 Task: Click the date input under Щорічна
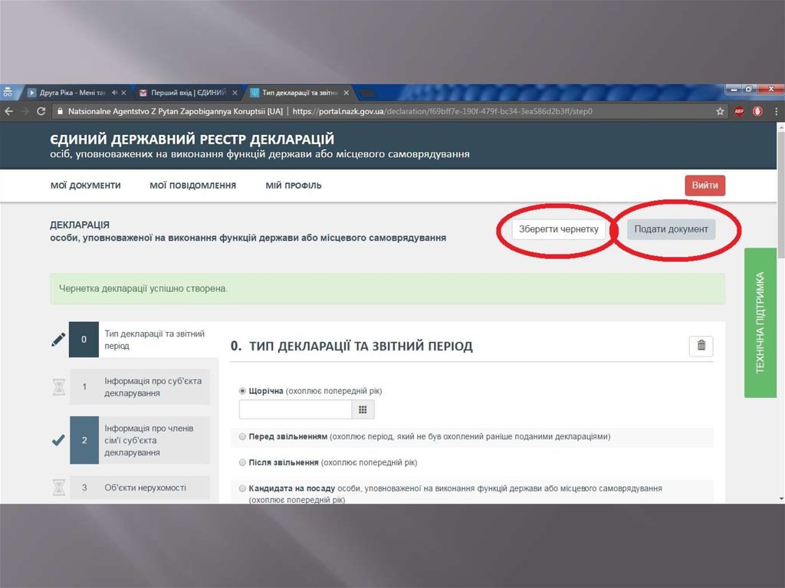point(295,409)
